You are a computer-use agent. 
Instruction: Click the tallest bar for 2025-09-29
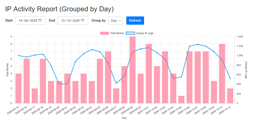coord(132,70)
